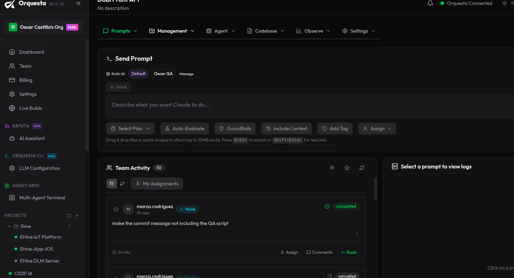Click the Send Prompt terminal icon
This screenshot has height=278, width=514.
point(109,59)
